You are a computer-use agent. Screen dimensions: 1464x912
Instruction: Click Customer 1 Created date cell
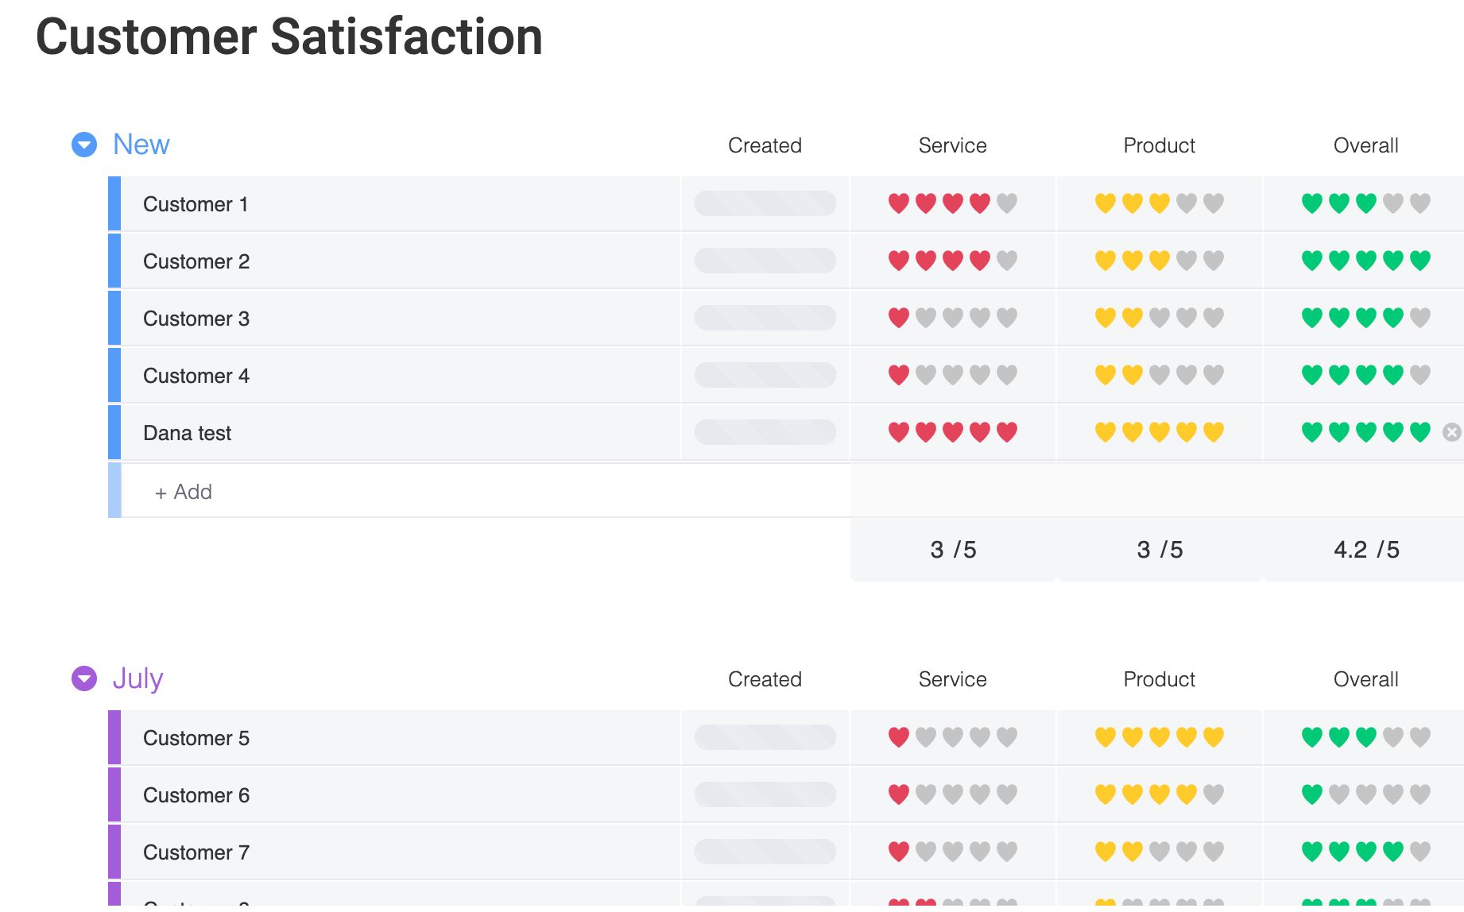coord(765,203)
